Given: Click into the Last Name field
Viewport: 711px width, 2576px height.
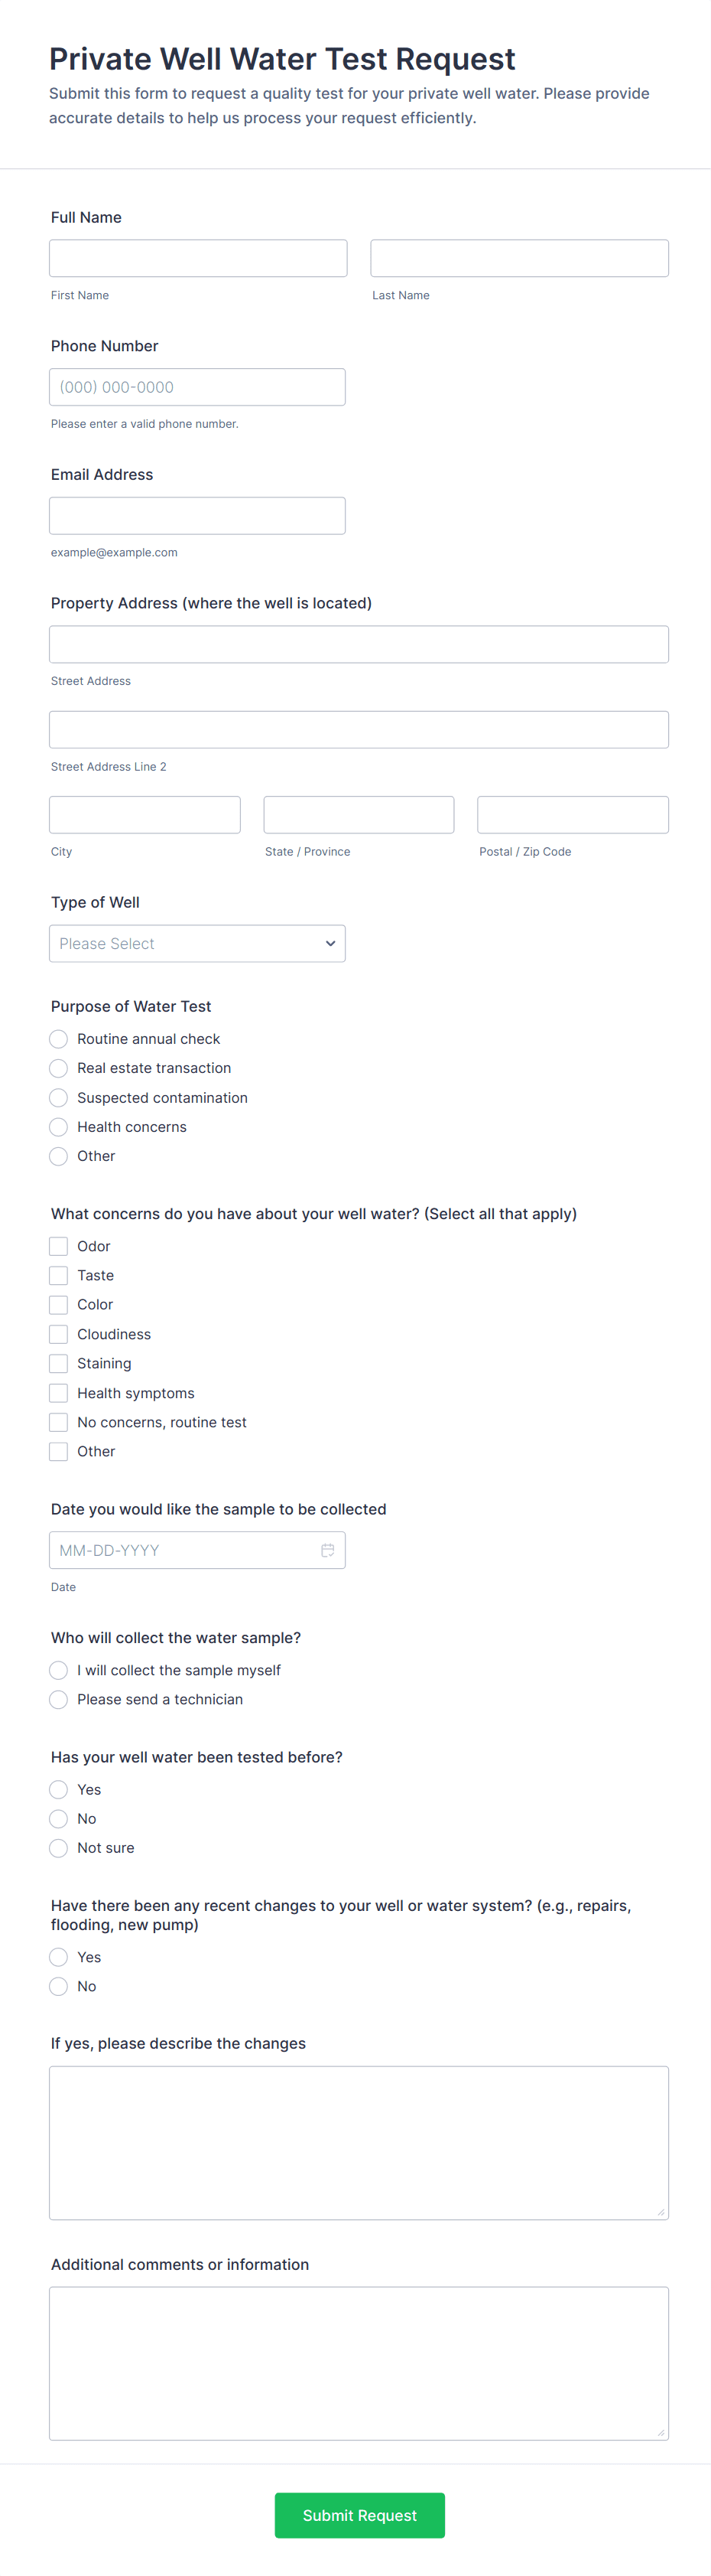Looking at the screenshot, I should coord(519,258).
